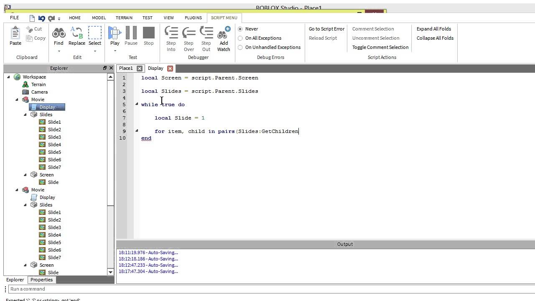Click the Step Out debugger icon
535x301 pixels.
206,33
